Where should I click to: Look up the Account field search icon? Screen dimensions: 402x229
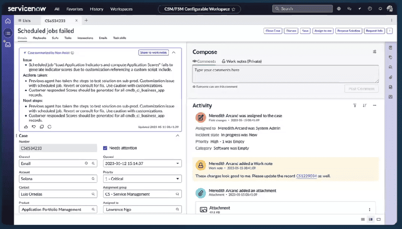pyautogui.click(x=93, y=179)
